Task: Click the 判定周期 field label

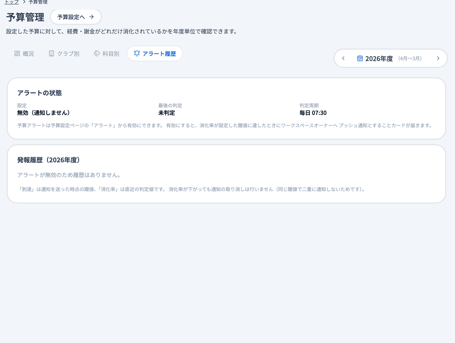Action: coord(309,105)
